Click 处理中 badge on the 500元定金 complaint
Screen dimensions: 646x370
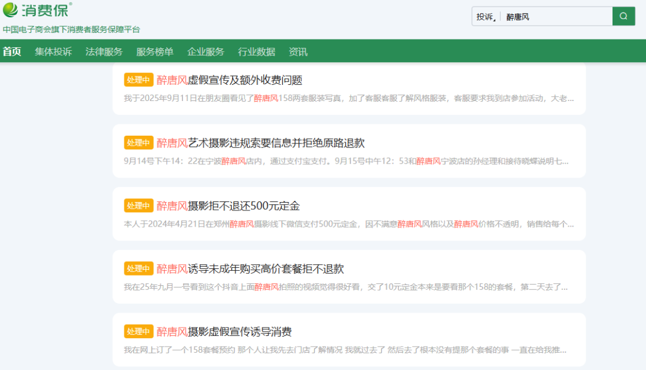139,206
